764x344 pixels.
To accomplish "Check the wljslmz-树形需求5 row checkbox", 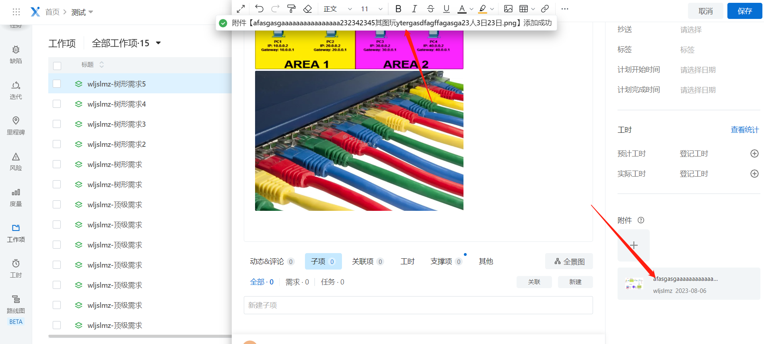I will [x=57, y=84].
